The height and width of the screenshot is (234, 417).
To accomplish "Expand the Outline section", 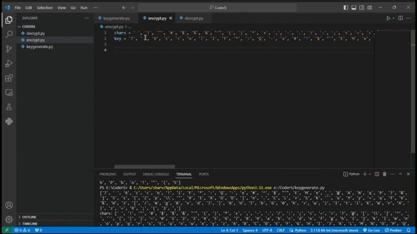I will tap(29, 217).
